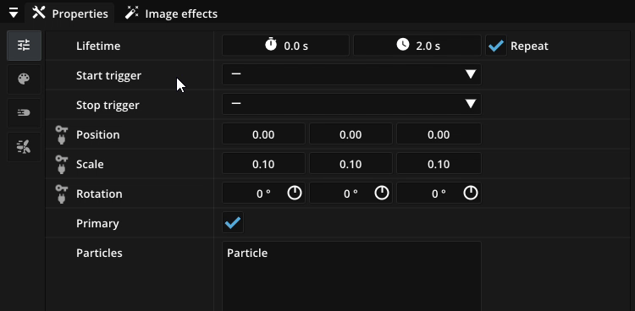Screen dimensions: 635x311
Task: Select the particle spray sidebar icon
Action: click(x=24, y=147)
